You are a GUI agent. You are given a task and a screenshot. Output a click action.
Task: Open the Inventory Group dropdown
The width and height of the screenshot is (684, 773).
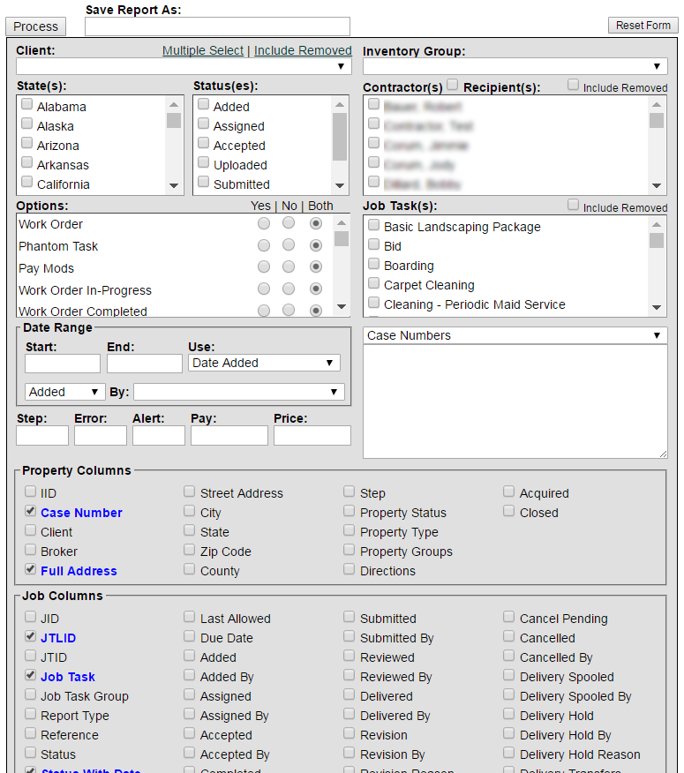tap(515, 66)
